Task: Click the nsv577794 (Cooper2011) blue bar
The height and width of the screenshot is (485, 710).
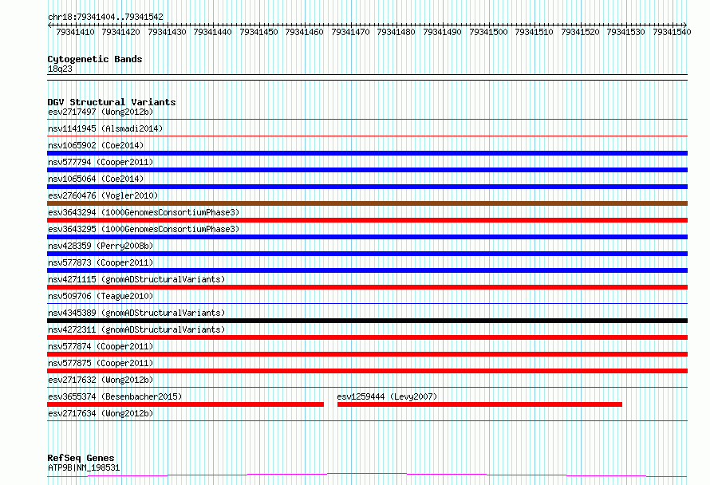Action: (367, 170)
